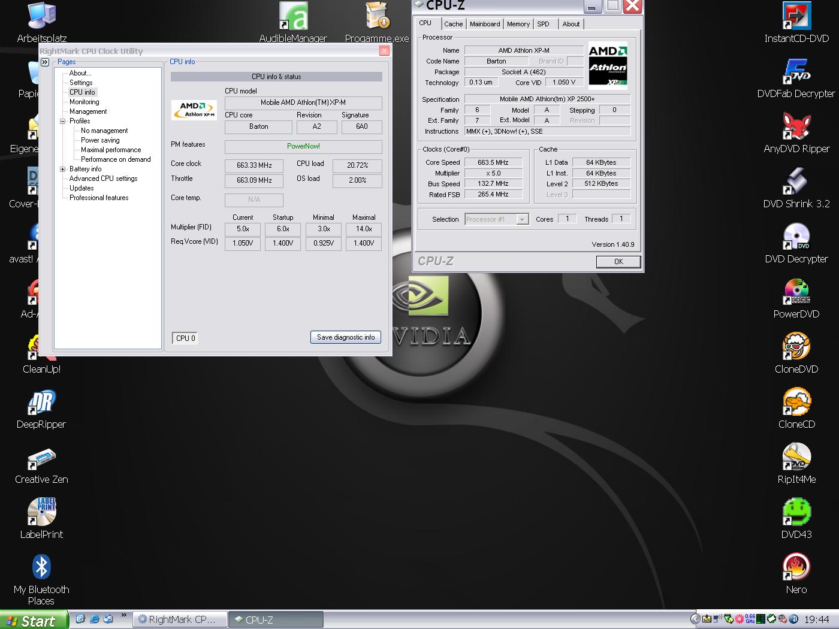839x629 pixels.
Task: Open My Bluetooth Places icon
Action: tap(41, 568)
